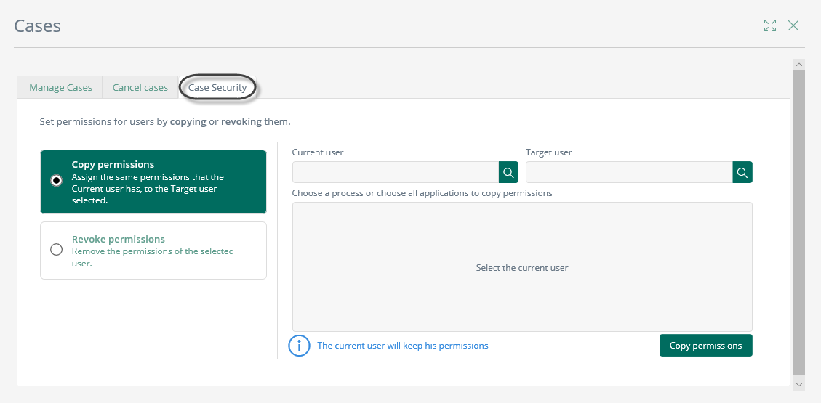Image resolution: width=821 pixels, height=403 pixels.
Task: Focus the Current user input field
Action: (x=396, y=172)
